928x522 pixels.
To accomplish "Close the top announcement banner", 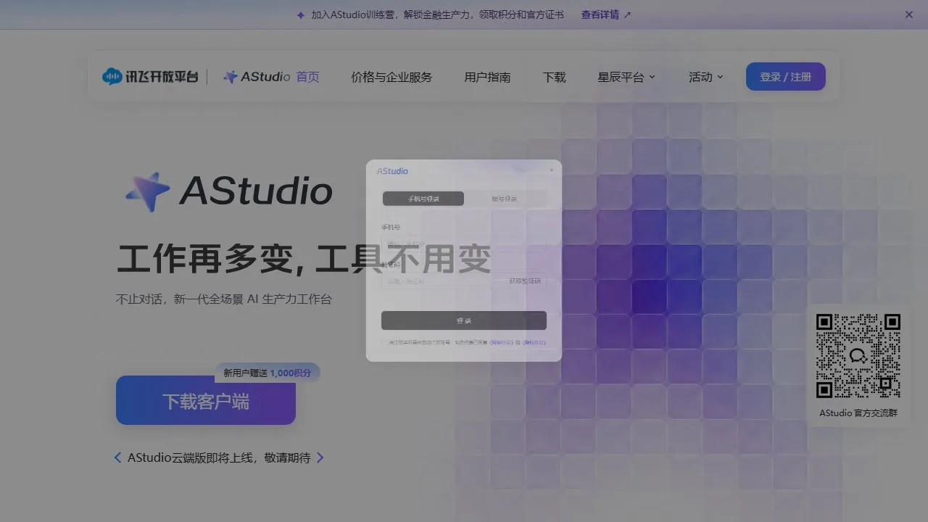I will click(909, 14).
